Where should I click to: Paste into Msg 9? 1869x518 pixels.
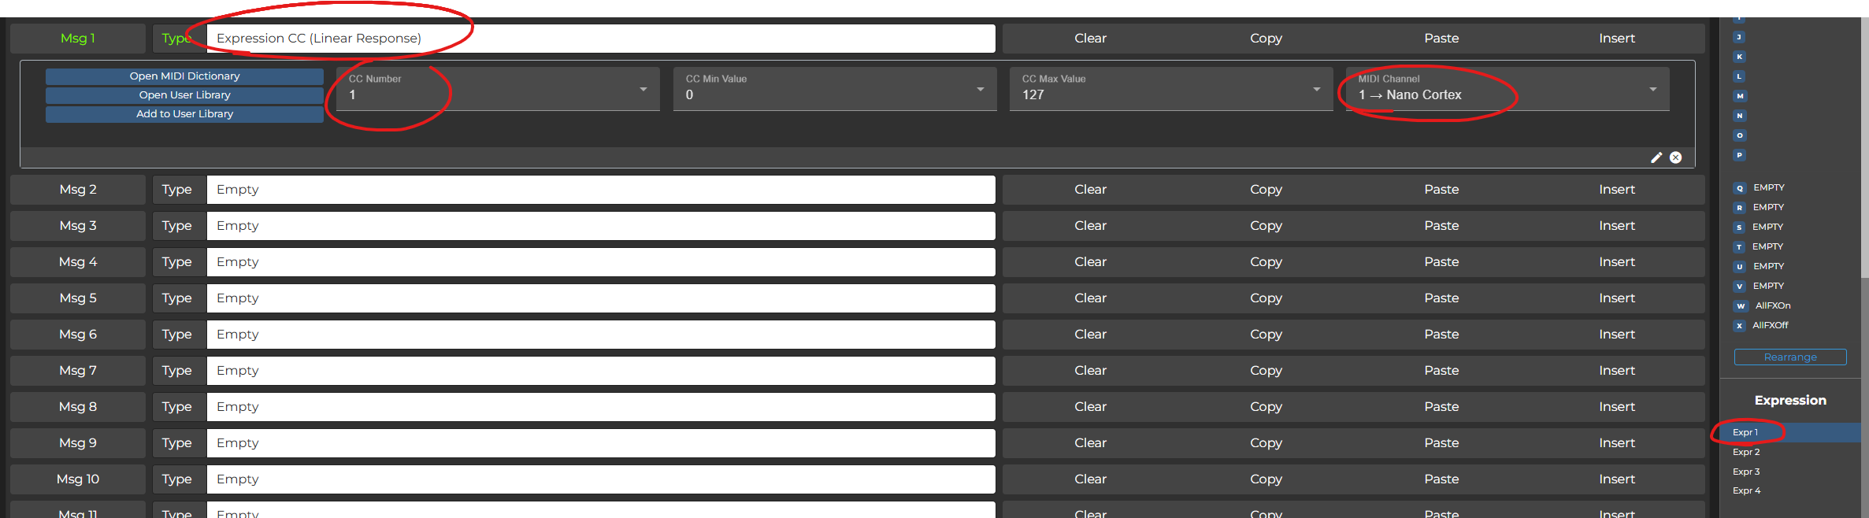(1441, 443)
